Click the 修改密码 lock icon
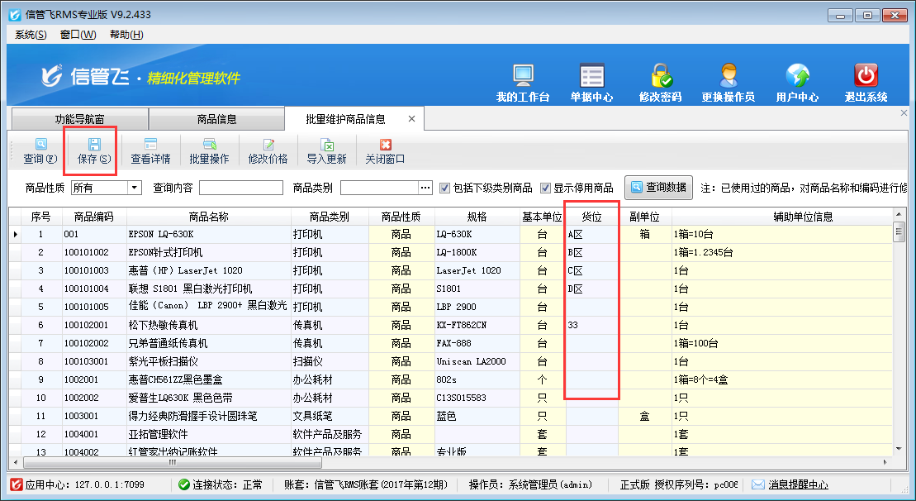Screen dimensions: 916x501 click(x=660, y=76)
